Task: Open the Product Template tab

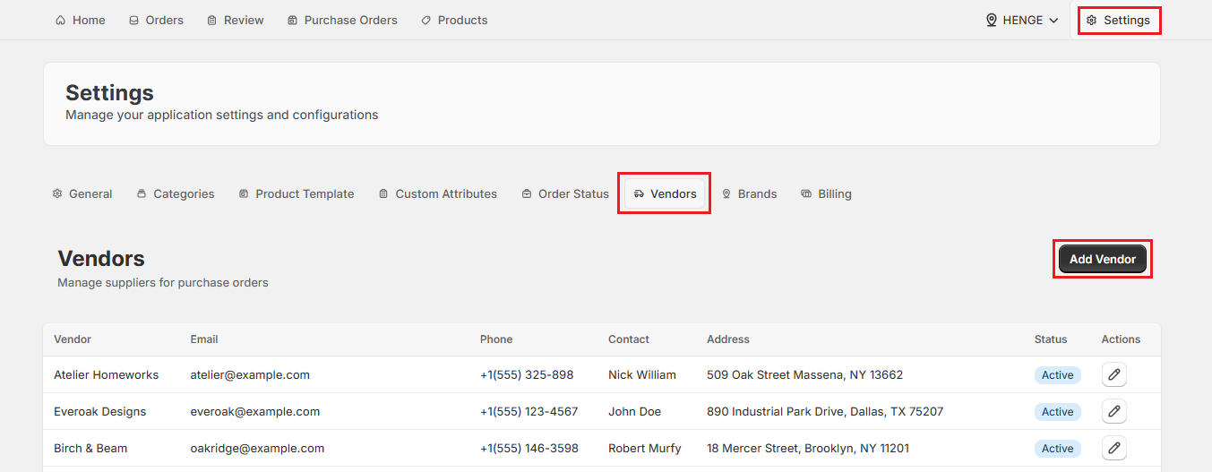Action: click(297, 193)
